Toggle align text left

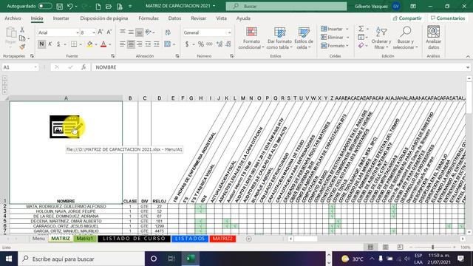[122, 44]
